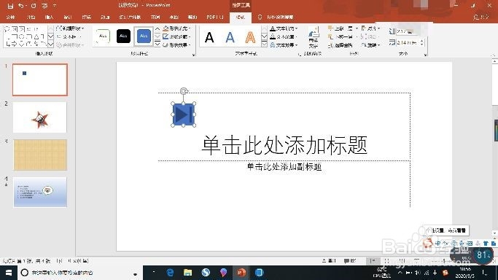Expand the shape styles gallery

157,44
